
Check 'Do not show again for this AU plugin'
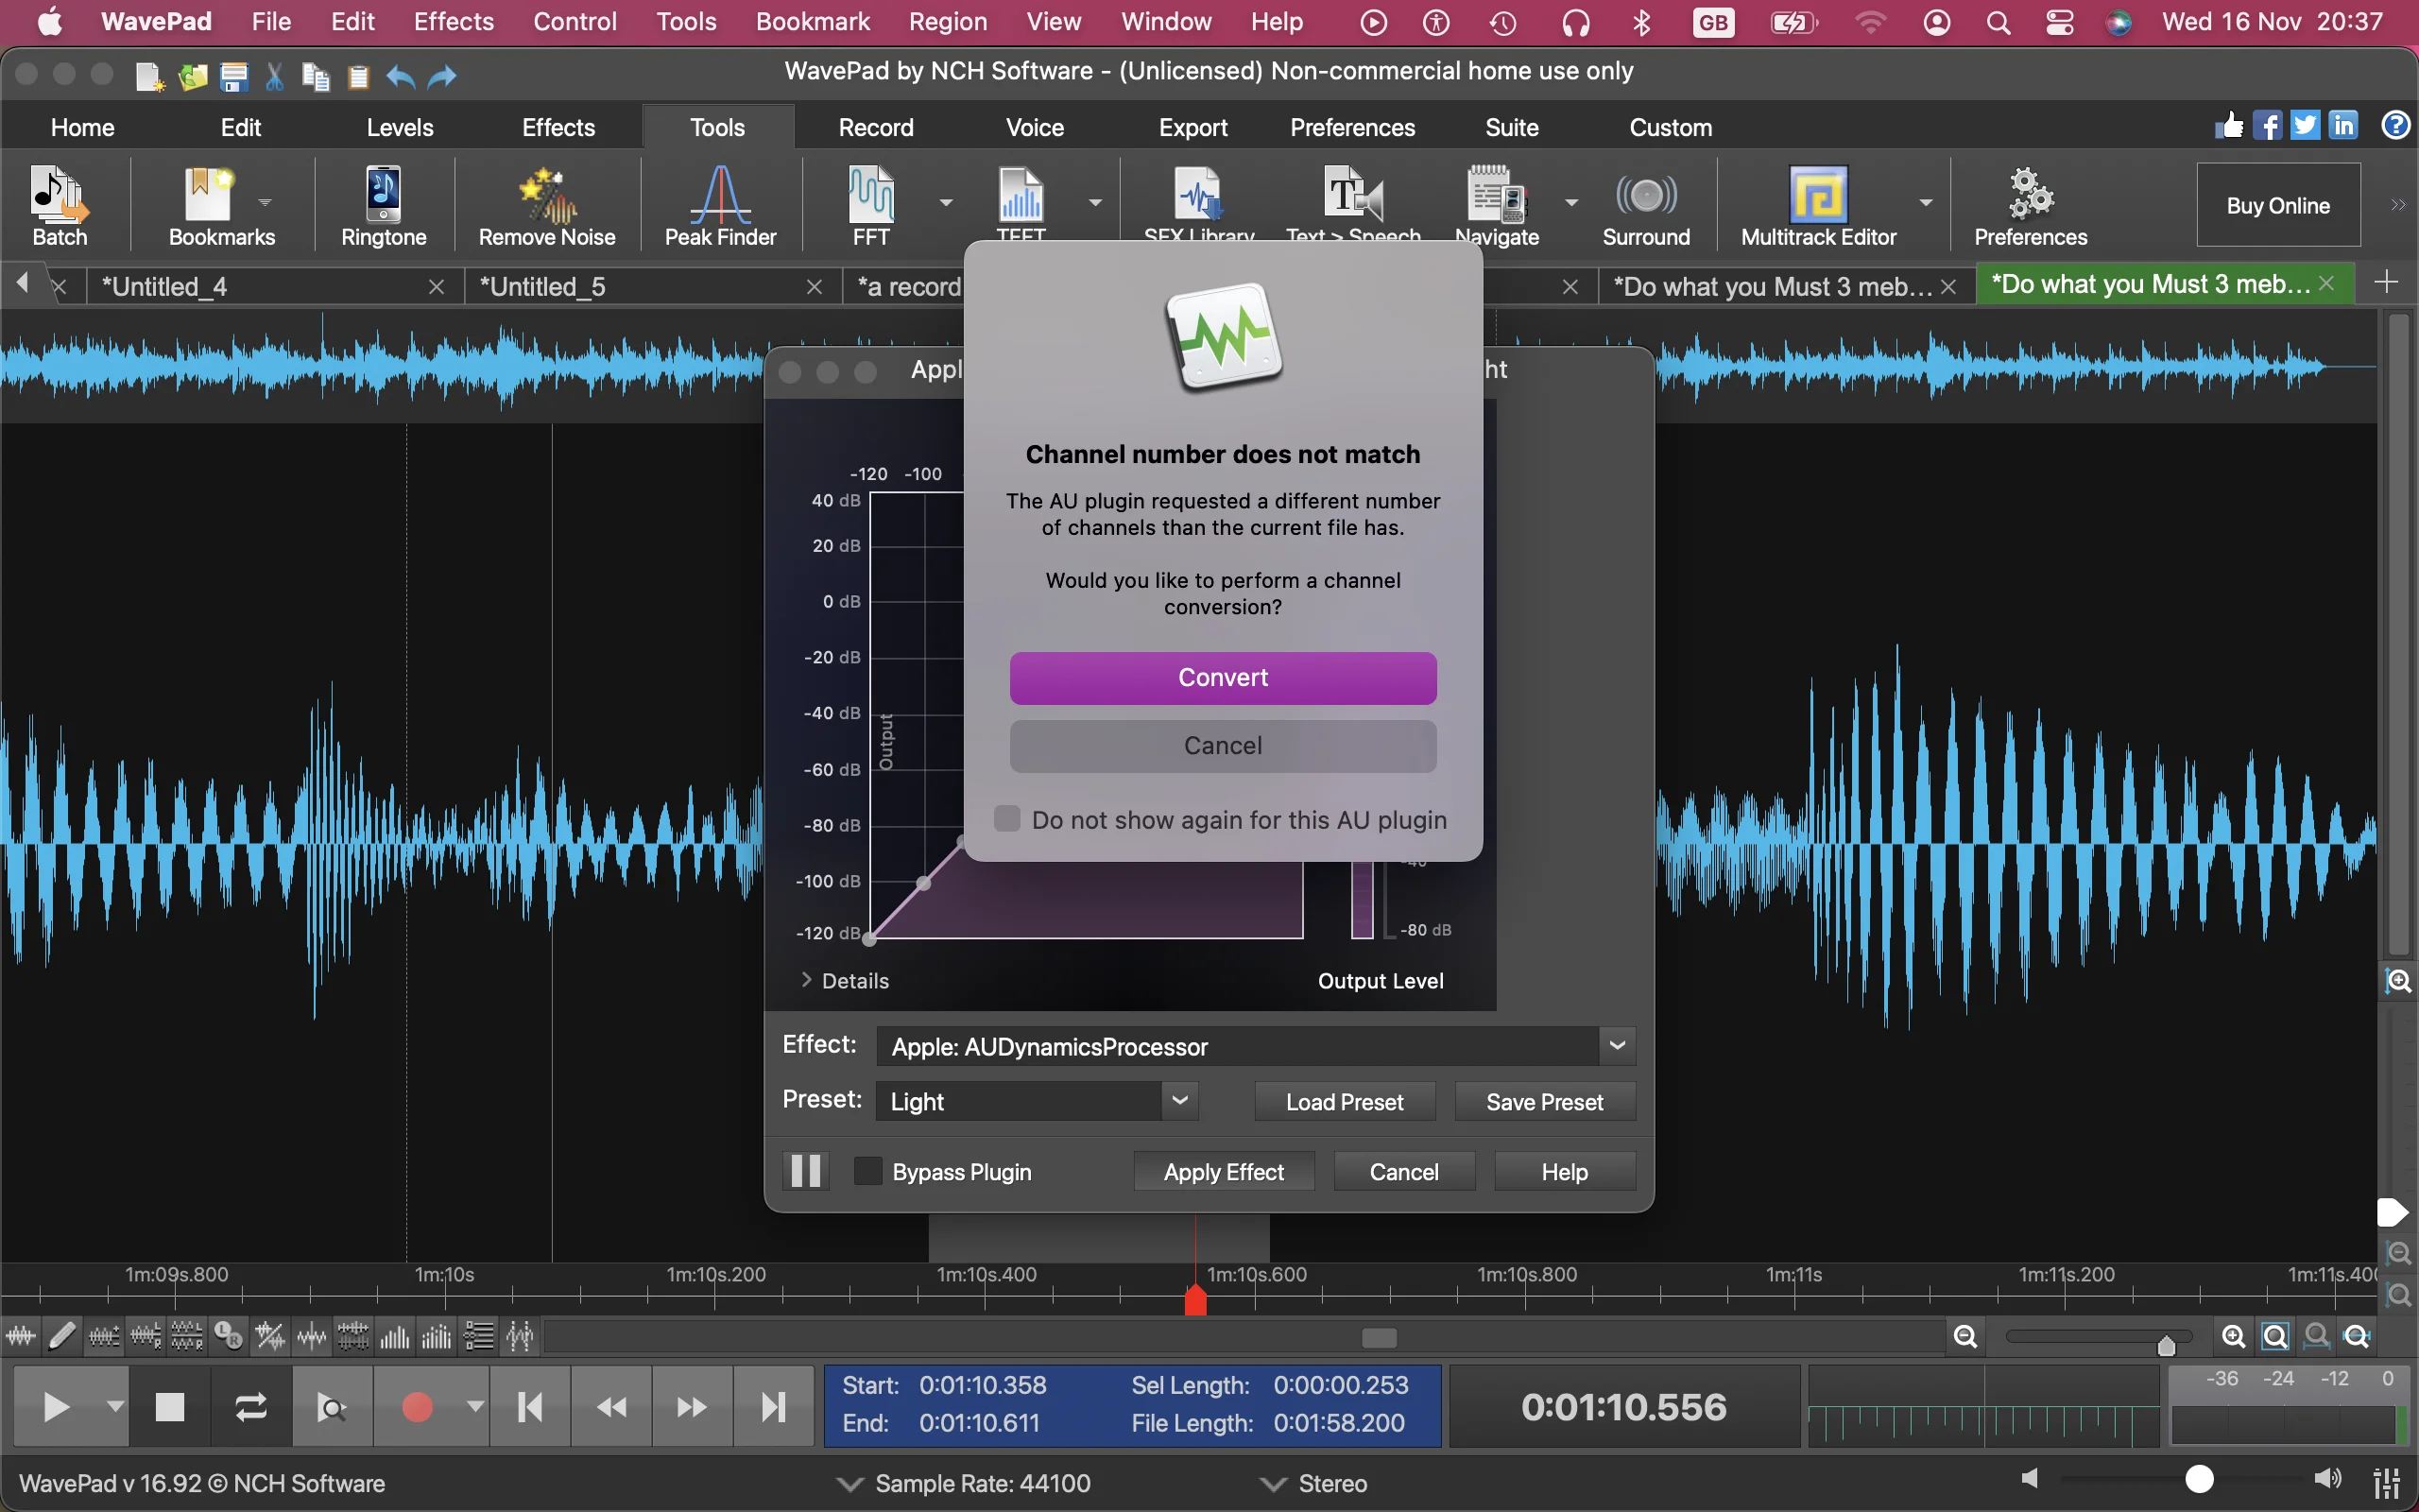pos(1005,818)
